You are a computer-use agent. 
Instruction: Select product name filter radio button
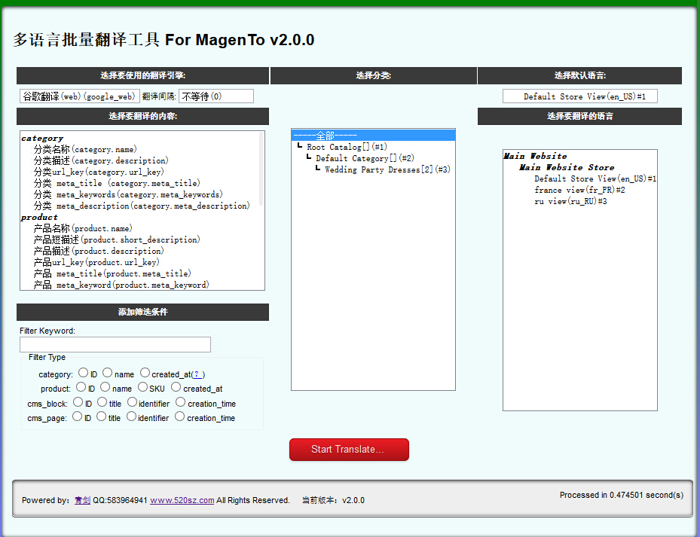click(x=105, y=386)
